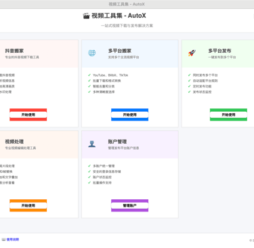Click the 同时发布多个平台 feature line
Viewport: 254px width, 248px height.
(205, 75)
